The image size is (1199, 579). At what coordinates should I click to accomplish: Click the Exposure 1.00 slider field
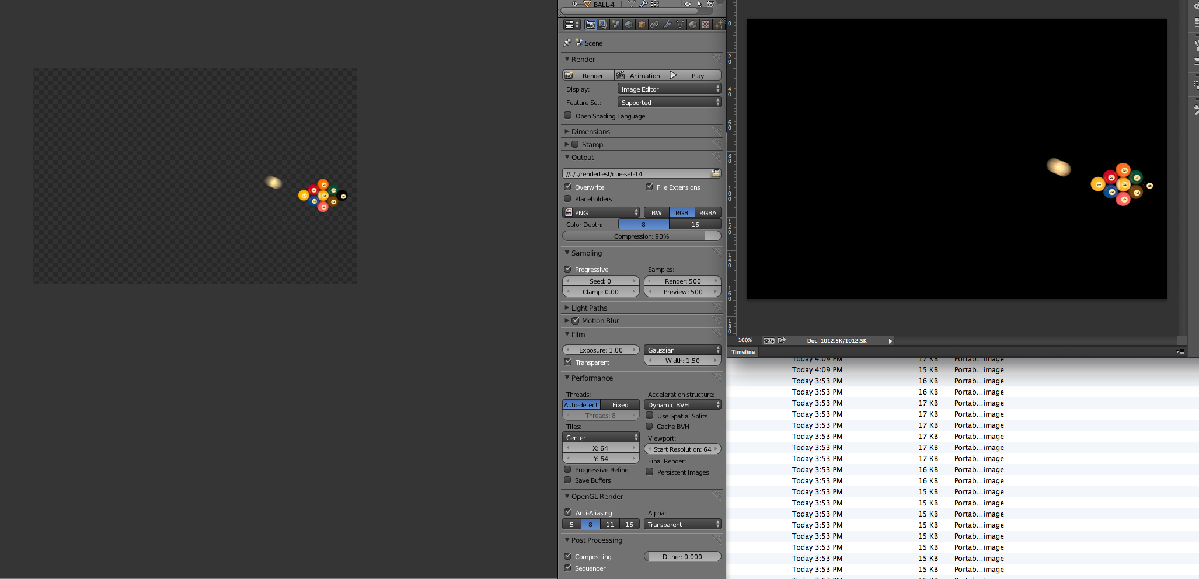601,350
